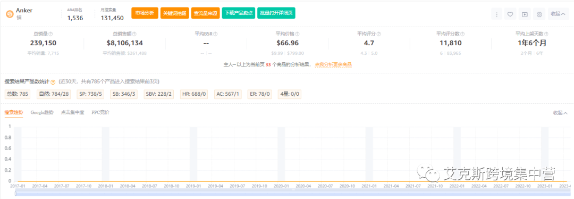Click help icon beside 总销量
Screen dimensions: 574x199
[50, 34]
